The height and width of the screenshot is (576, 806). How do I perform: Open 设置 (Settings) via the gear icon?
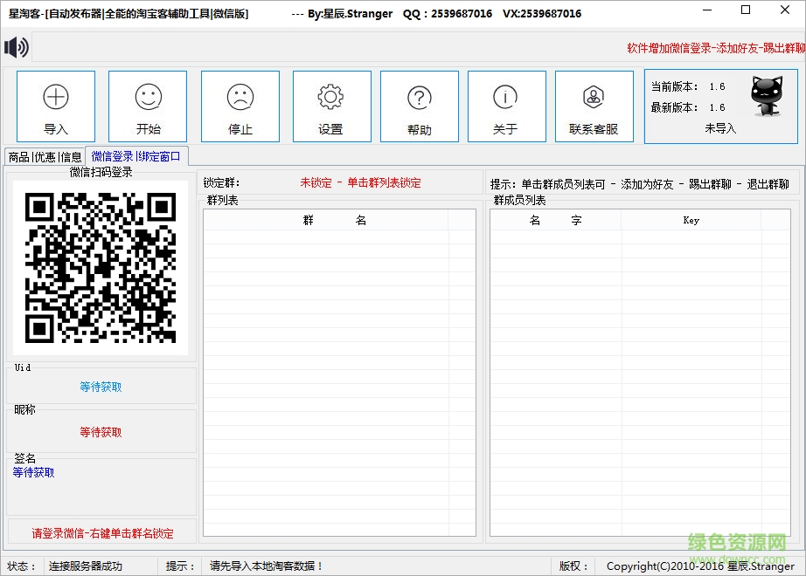pyautogui.click(x=331, y=106)
